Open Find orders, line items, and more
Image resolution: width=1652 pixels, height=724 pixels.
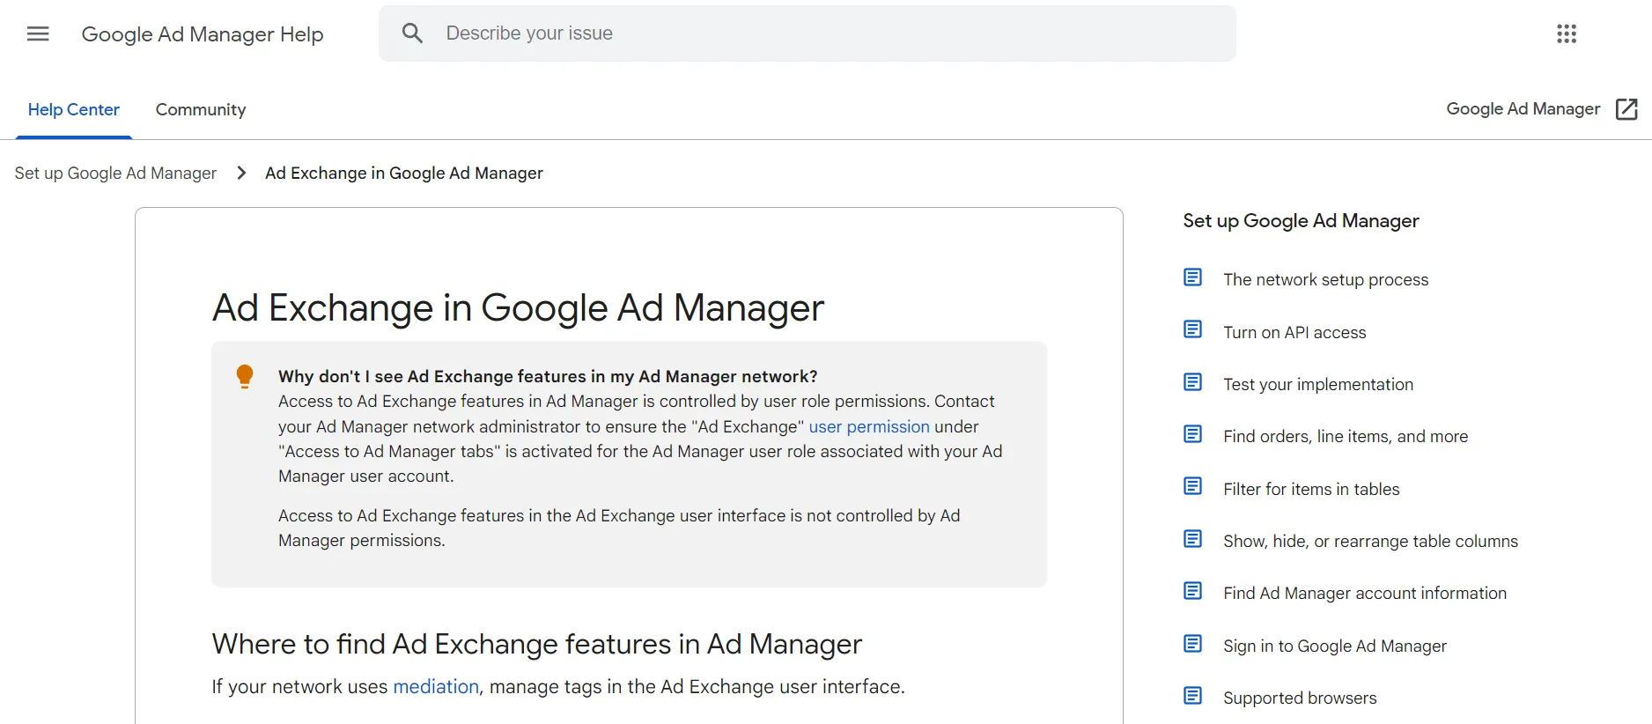(x=1346, y=437)
